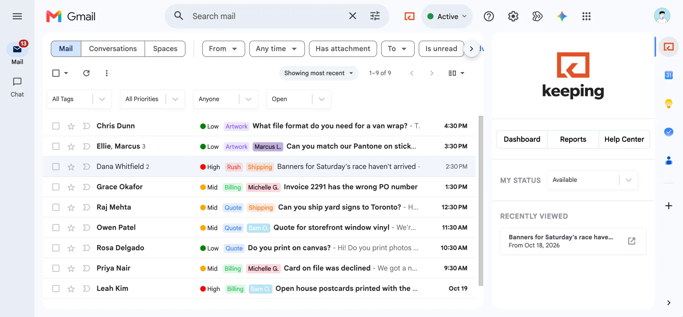Expand the All Priorities filter
683x317 pixels.
pyautogui.click(x=152, y=99)
